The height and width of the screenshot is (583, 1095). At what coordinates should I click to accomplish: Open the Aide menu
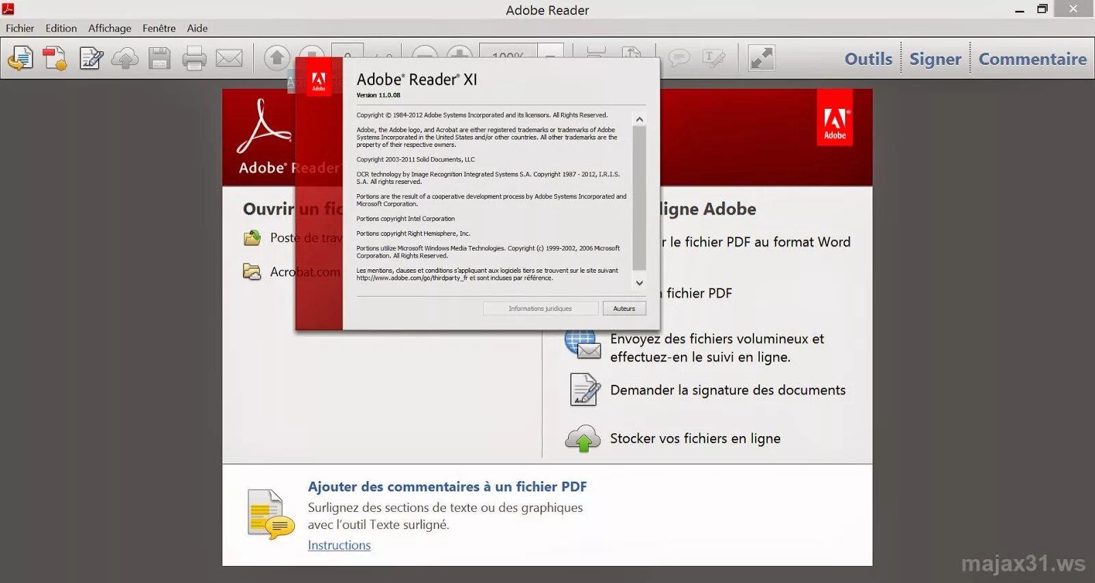coord(197,28)
